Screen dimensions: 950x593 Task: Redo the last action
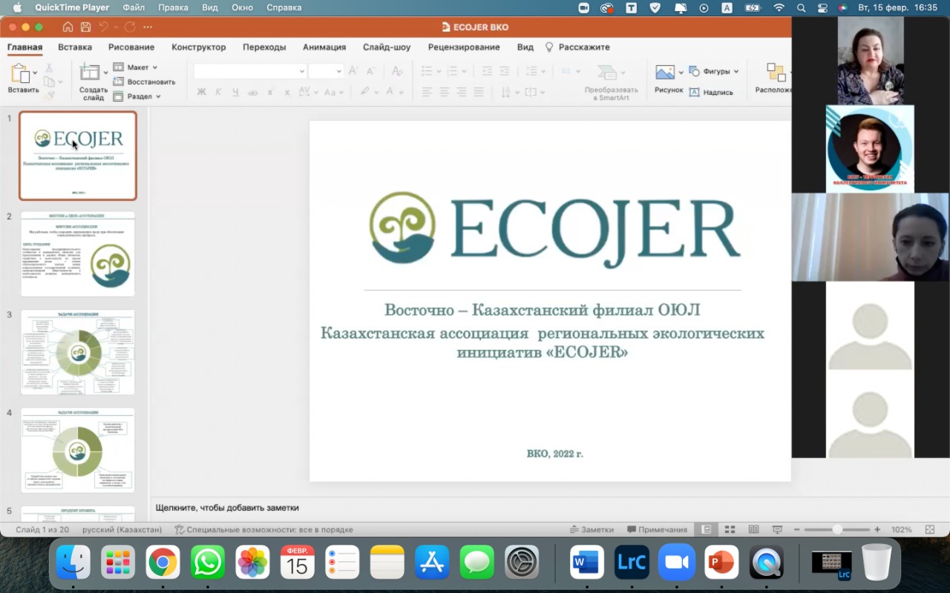[x=130, y=27]
